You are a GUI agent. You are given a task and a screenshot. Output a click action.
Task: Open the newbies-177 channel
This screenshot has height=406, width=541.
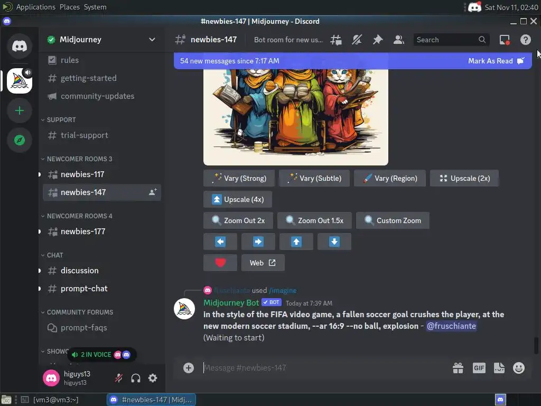[x=101, y=232]
